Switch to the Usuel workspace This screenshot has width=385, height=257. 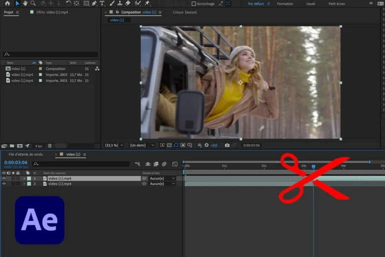coord(311,4)
